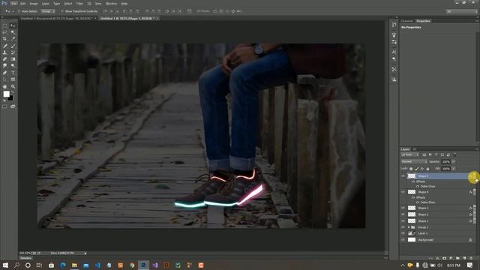Select the Gradient tool
480x270 pixels.
click(x=13, y=59)
